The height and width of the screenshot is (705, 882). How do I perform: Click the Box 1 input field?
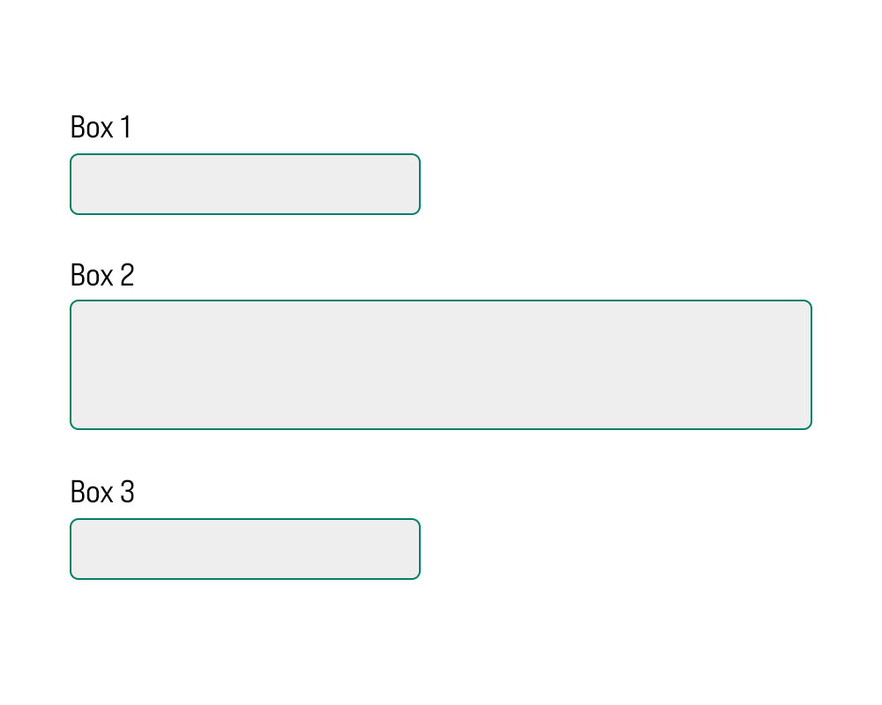245,184
